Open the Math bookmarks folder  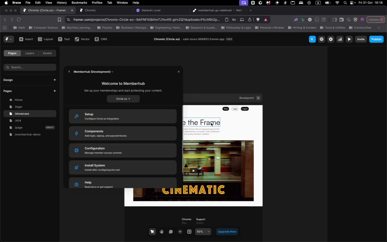[19, 28]
